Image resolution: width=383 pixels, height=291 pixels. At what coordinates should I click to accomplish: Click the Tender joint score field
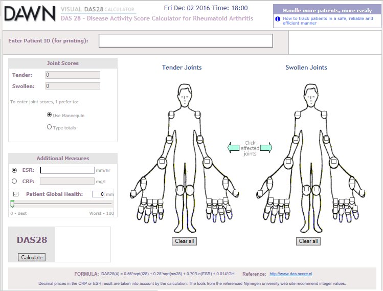(73, 75)
